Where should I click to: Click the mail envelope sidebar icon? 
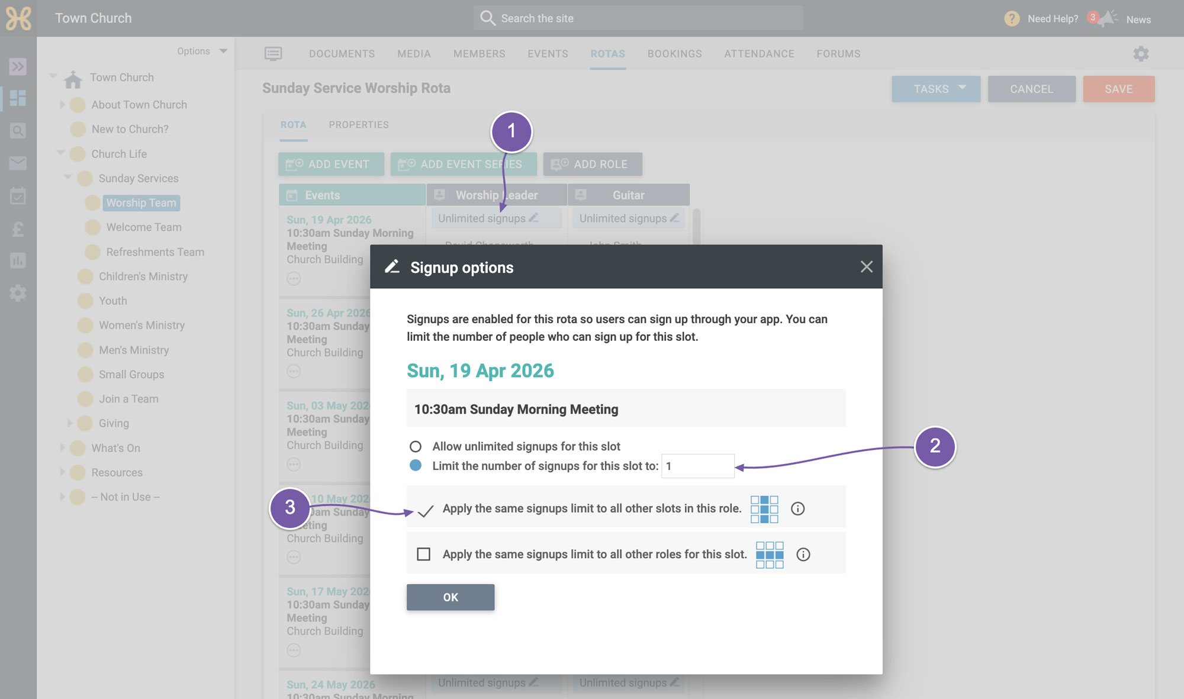pos(18,163)
